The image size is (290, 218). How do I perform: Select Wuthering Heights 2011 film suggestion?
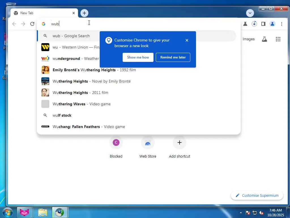pos(137,93)
